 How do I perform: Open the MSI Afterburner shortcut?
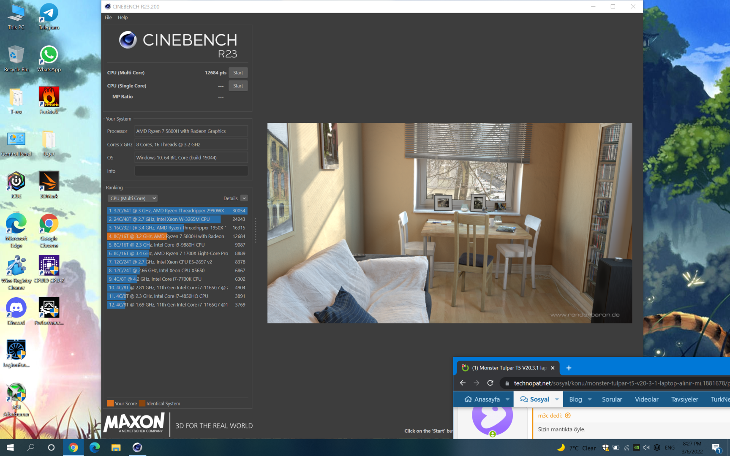16,399
